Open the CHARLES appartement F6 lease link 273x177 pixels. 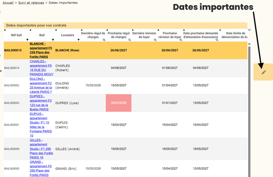42,68
